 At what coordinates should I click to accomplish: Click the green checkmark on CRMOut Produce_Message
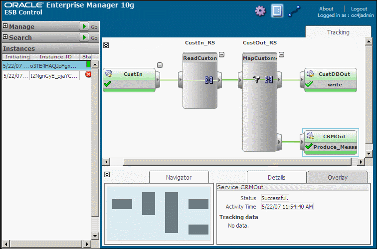click(x=309, y=146)
